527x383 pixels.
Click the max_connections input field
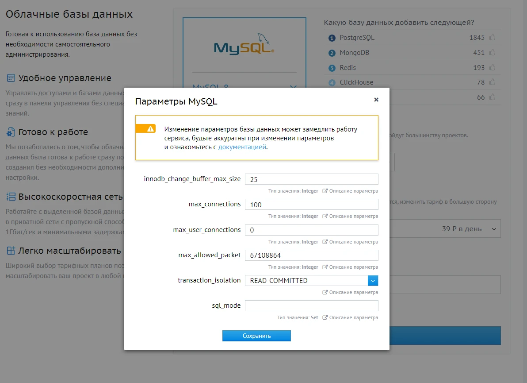tap(311, 205)
